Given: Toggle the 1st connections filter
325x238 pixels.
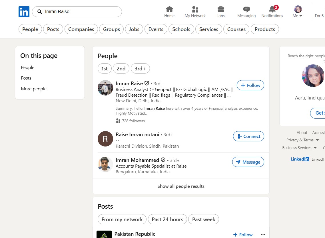Looking at the screenshot, I should tap(105, 68).
